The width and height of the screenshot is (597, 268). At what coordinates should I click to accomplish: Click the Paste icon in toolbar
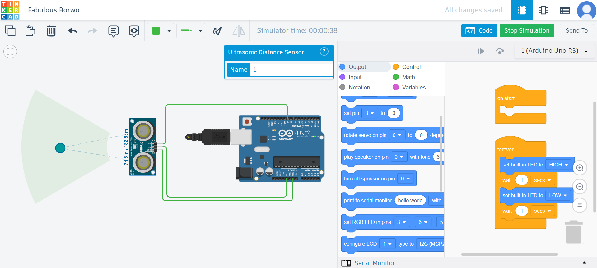tap(30, 31)
